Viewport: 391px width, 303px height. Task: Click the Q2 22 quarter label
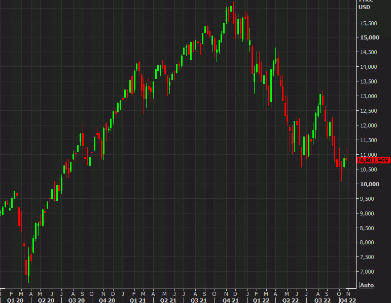pos(291,300)
